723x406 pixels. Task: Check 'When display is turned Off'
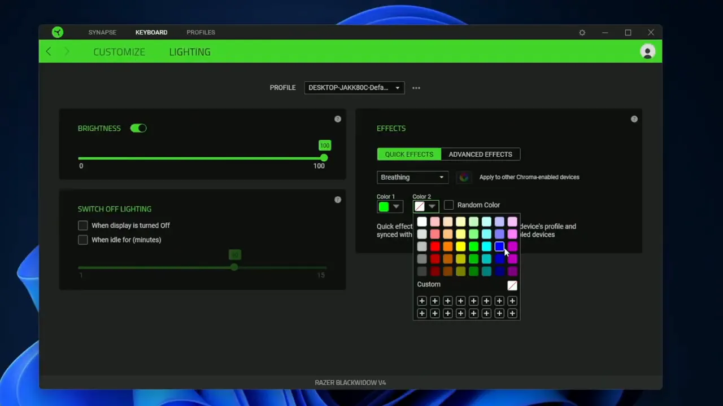pyautogui.click(x=83, y=226)
